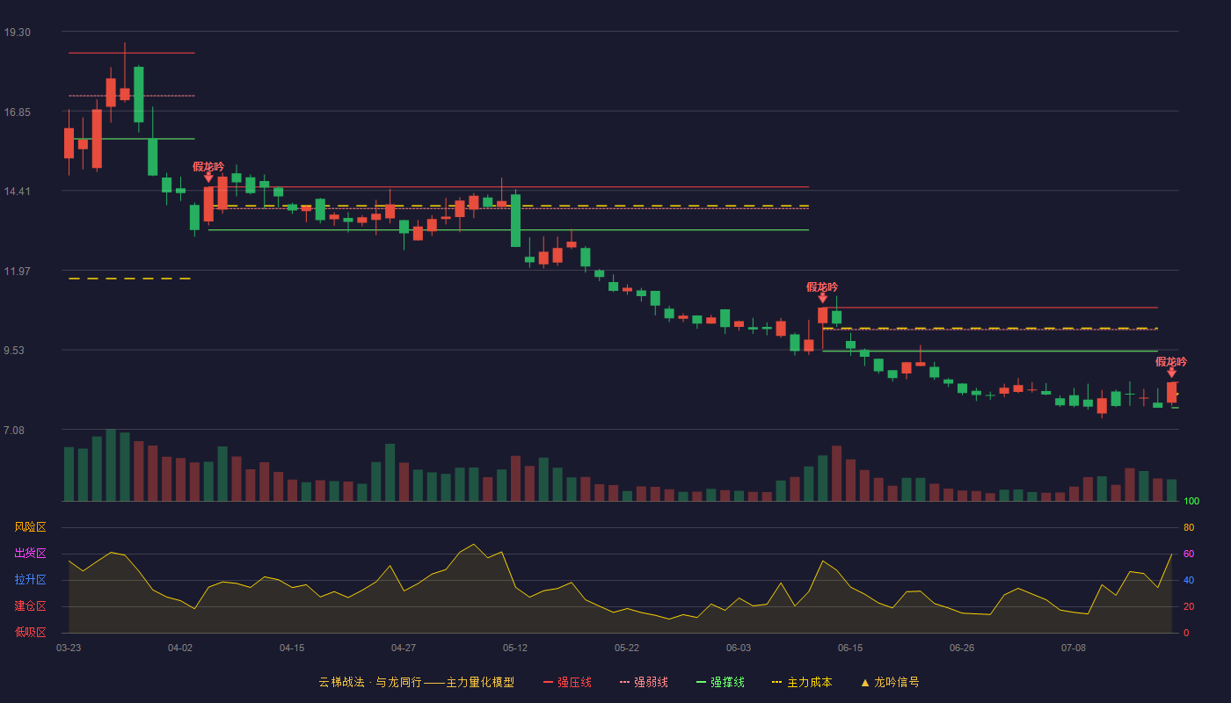
Task: Click the chart title 云梯战法 · 与龙同行
Action: (369, 682)
